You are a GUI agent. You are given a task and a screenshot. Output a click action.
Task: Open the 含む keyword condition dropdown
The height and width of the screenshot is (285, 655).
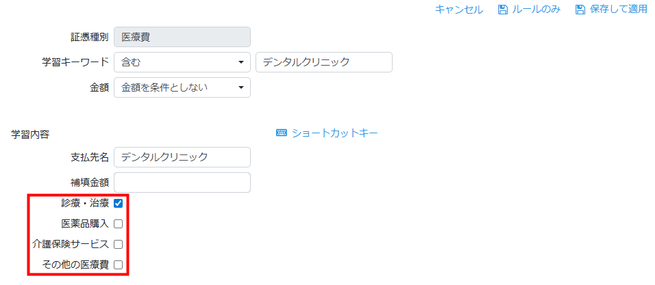tap(182, 62)
